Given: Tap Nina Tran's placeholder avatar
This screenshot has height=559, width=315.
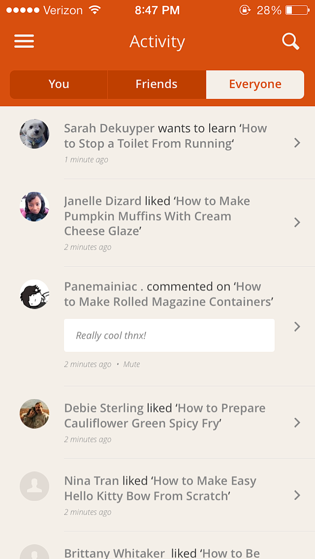Looking at the screenshot, I should click(34, 487).
